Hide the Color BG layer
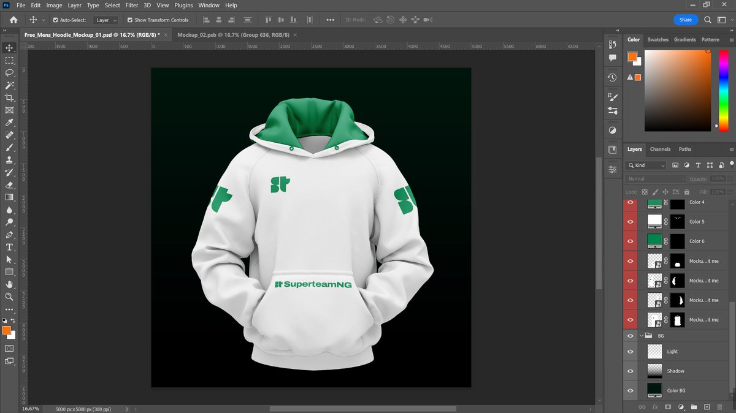This screenshot has height=413, width=736. pos(630,391)
